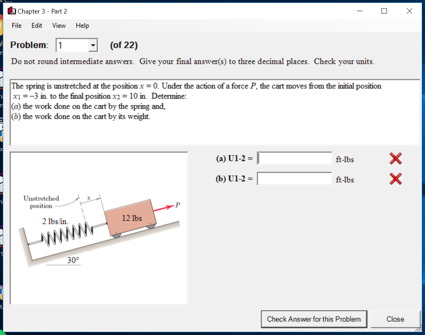Viewport: 425px width, 335px height.
Task: Click the red X indicator beside answer (a)
Action: coord(395,158)
